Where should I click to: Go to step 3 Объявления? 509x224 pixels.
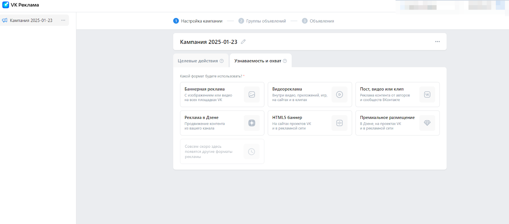[321, 21]
